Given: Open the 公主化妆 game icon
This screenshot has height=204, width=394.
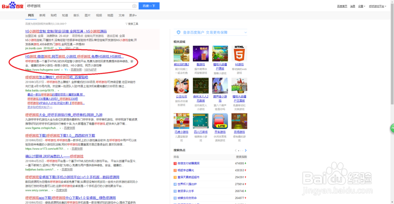Looking at the screenshot, I should 181,86.
